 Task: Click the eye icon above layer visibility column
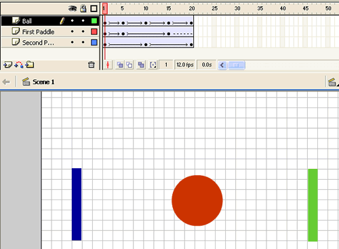pos(73,9)
